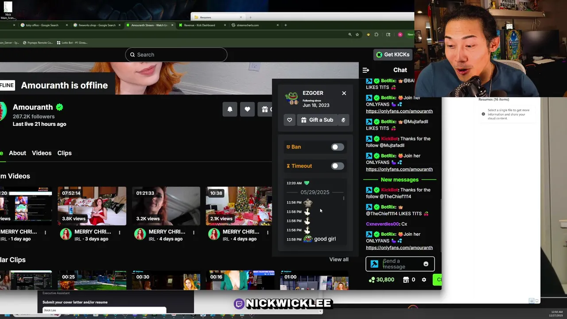Open the Clips tab
Image resolution: width=567 pixels, height=319 pixels.
[64, 153]
